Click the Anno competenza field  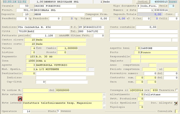(x=152, y=65)
